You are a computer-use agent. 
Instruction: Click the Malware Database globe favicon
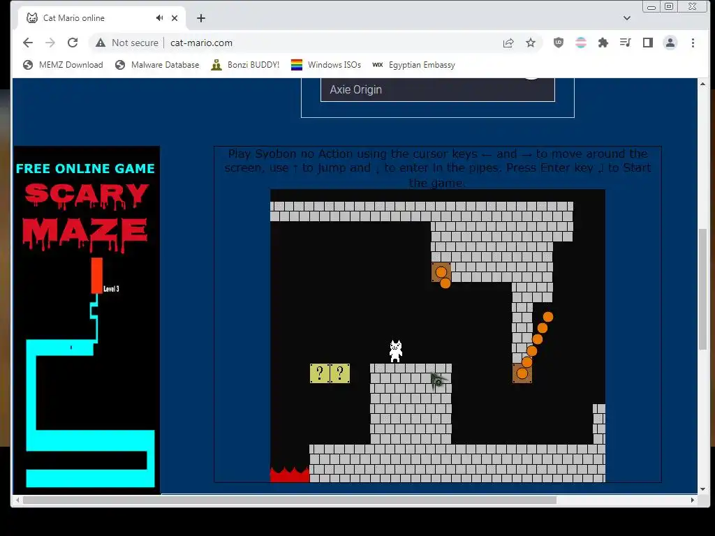(120, 65)
